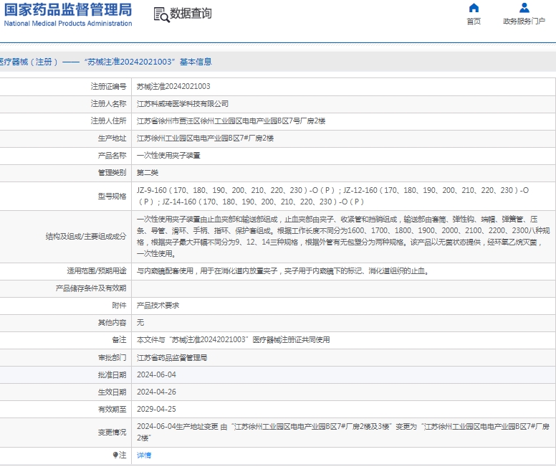Click the 有效期至 row label

(112, 409)
